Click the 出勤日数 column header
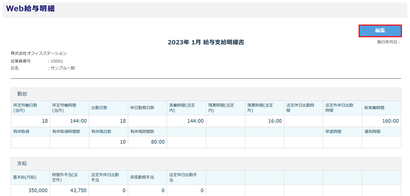The height and width of the screenshot is (196, 410). click(x=108, y=108)
